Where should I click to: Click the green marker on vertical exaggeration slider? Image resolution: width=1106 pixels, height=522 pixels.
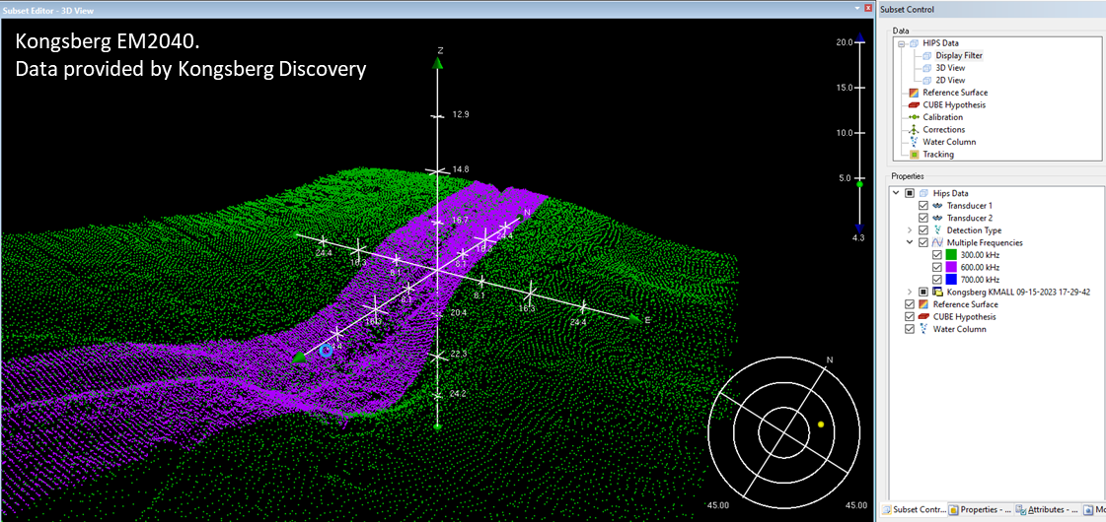click(x=859, y=184)
